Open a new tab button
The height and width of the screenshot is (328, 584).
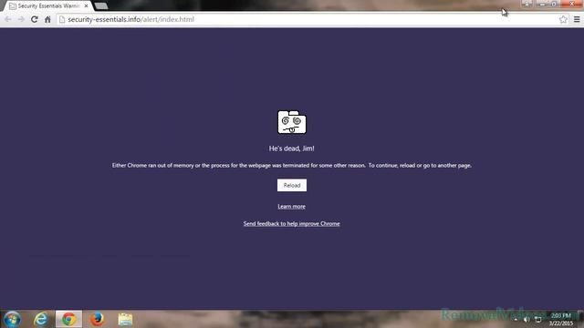(x=101, y=6)
